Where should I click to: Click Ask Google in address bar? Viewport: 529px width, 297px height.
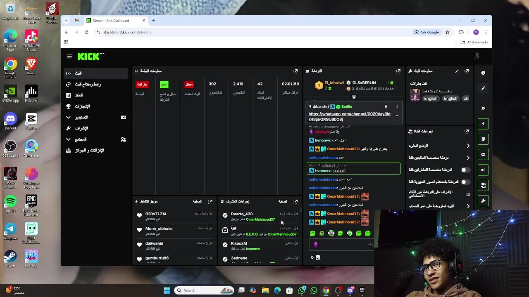[427, 32]
